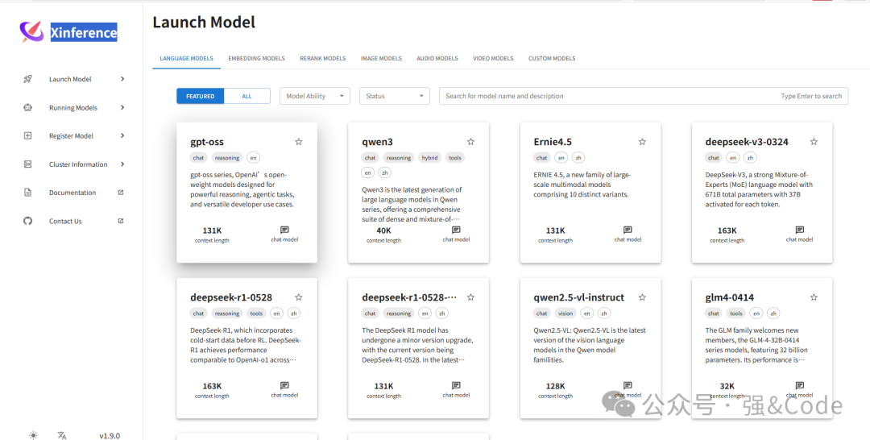The height and width of the screenshot is (440, 870).
Task: Click the chat model icon on deepseek-v3-0324 card
Action: [x=800, y=230]
